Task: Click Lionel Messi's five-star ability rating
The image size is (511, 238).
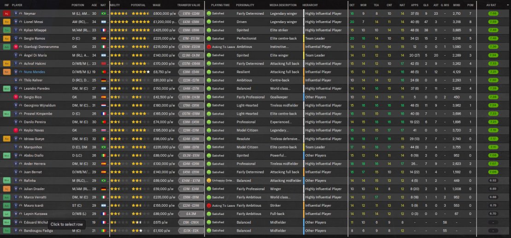Action: [x=119, y=22]
